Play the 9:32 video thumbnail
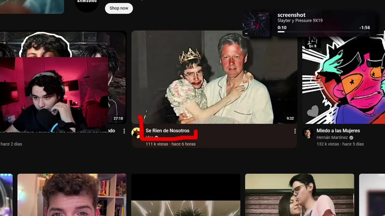The image size is (385, 216). click(x=214, y=77)
